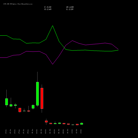Click the 27 Jan date label
138x138 pixels.
19,131
